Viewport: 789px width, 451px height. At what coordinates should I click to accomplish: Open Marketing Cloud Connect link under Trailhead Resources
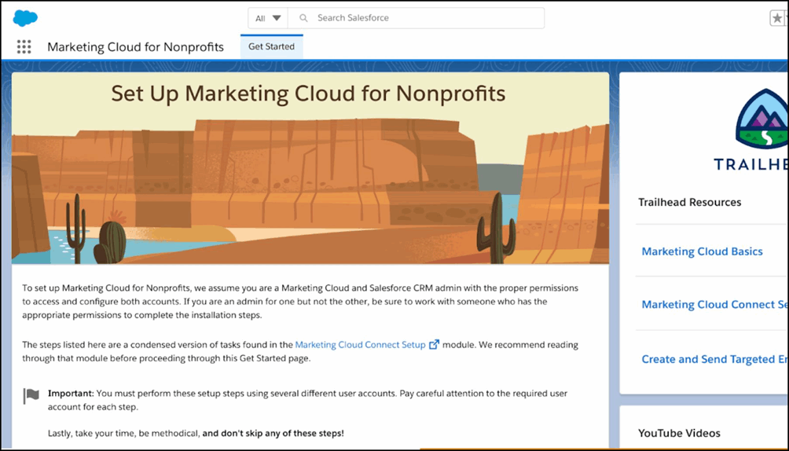[714, 305]
